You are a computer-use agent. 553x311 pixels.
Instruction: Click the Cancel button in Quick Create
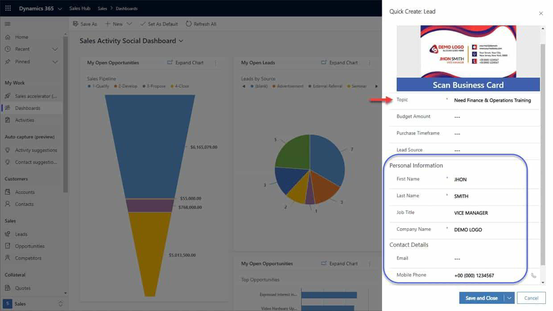[531, 298]
